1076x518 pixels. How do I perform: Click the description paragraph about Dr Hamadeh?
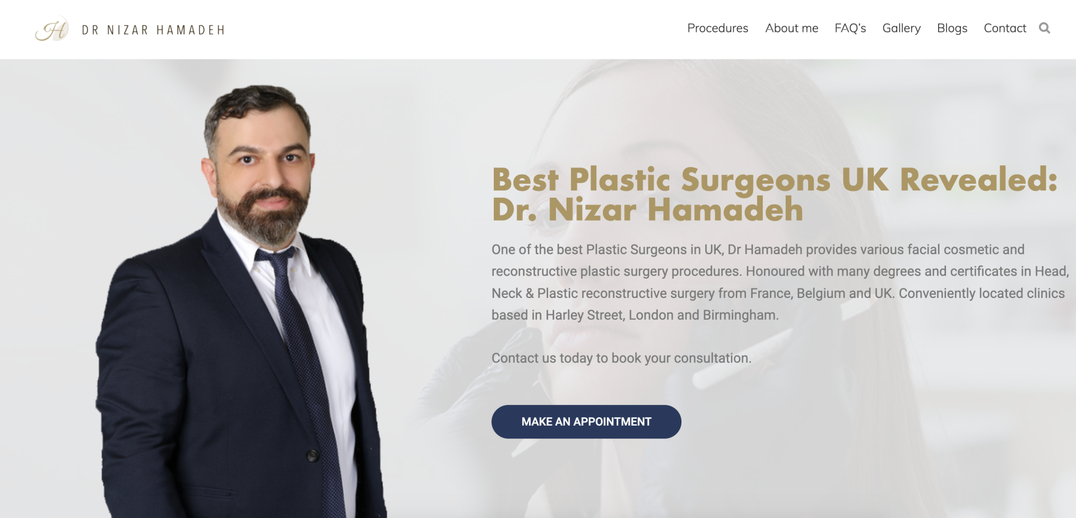point(780,282)
